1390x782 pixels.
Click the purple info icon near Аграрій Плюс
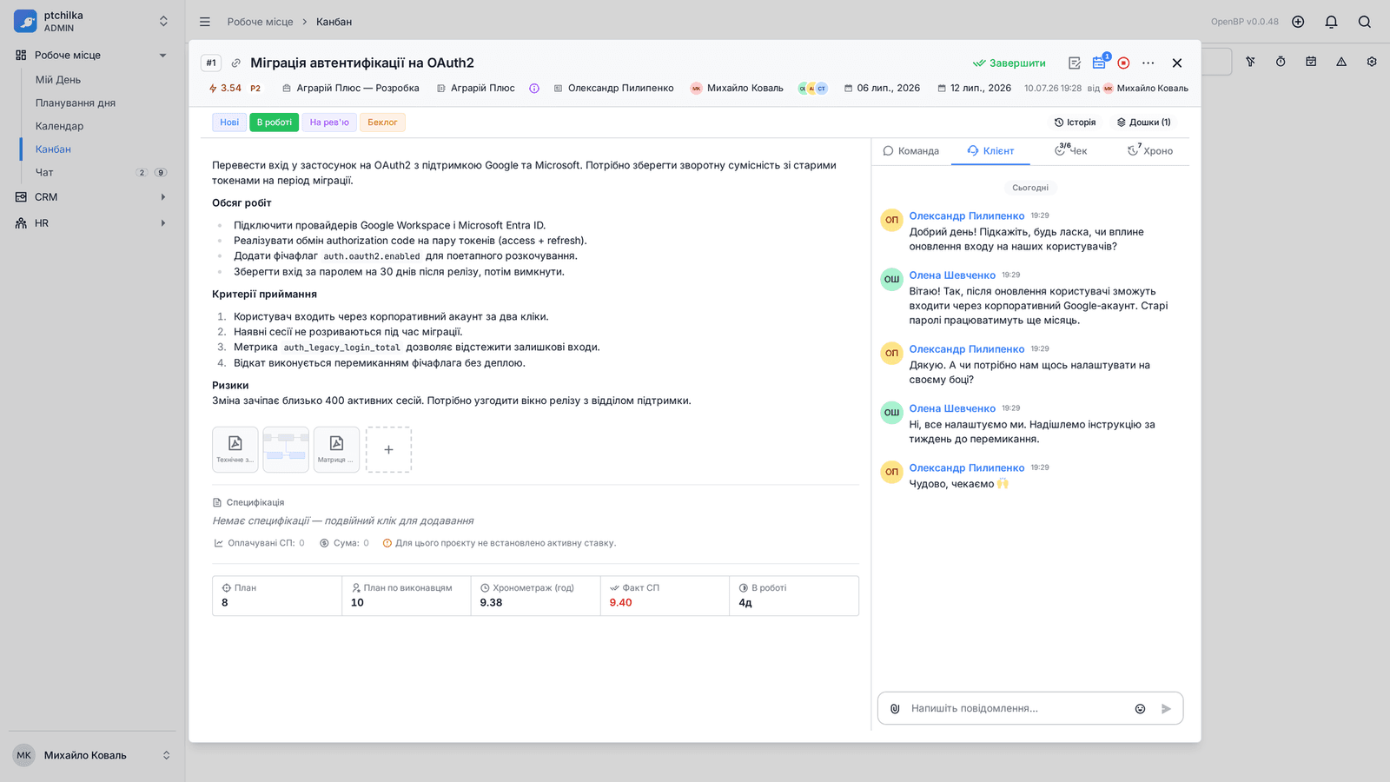point(534,89)
